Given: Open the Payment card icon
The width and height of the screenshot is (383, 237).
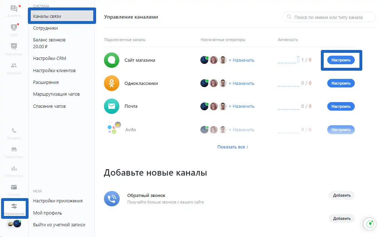Looking at the screenshot, I should coord(14,187).
